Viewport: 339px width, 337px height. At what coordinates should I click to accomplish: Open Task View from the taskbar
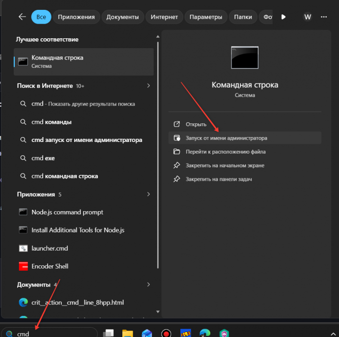pyautogui.click(x=108, y=333)
